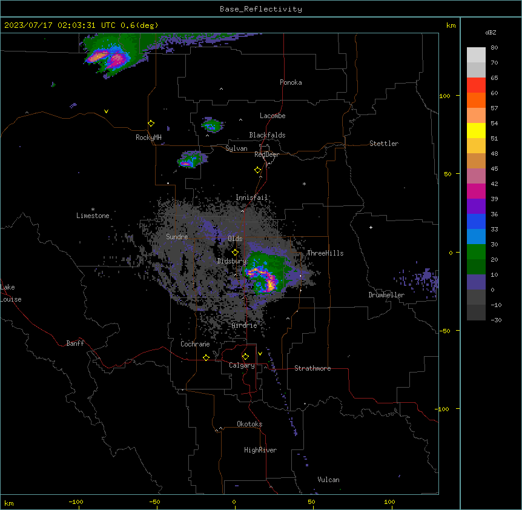Select the Calgary label
This screenshot has height=510, width=522.
(x=242, y=365)
